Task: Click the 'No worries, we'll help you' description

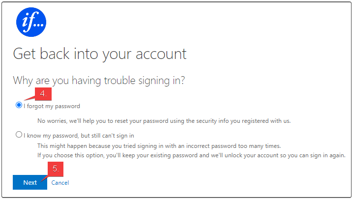Action: click(164, 121)
